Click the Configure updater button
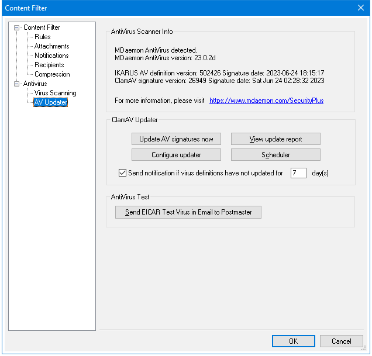 pyautogui.click(x=176, y=155)
